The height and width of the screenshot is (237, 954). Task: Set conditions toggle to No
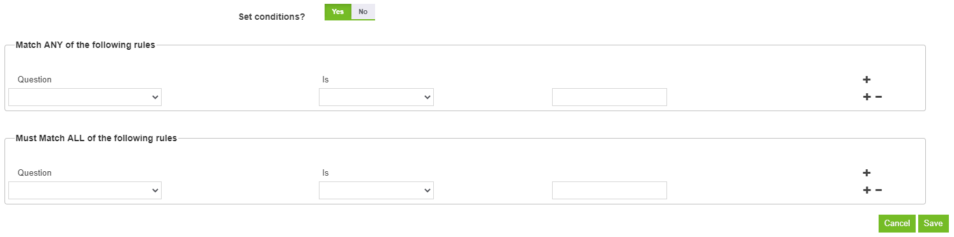click(x=363, y=11)
